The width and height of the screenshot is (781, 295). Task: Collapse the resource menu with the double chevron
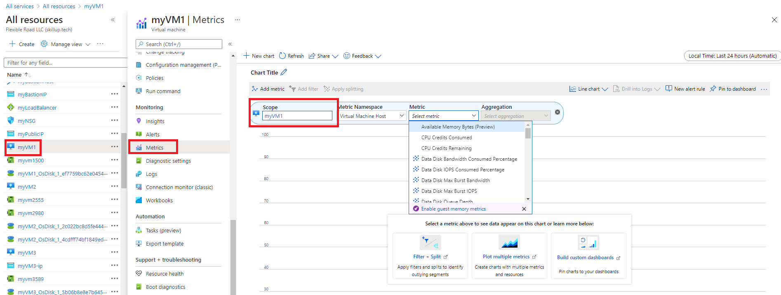[230, 44]
